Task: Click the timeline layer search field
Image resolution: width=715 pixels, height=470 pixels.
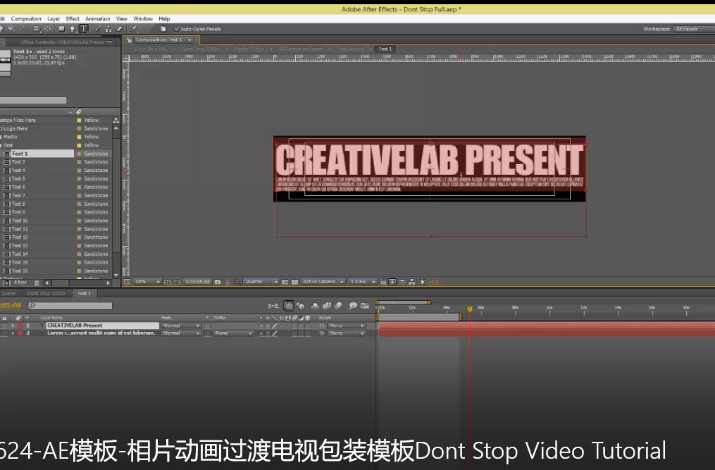Action: click(x=70, y=306)
